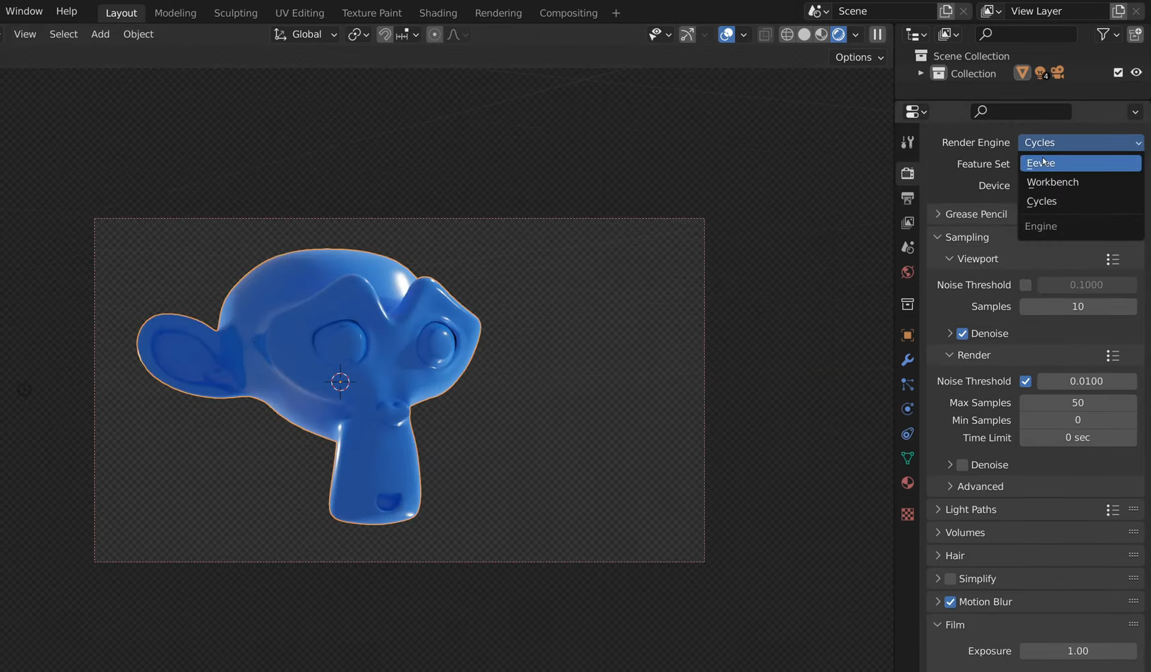Hide Collection with the eye icon

click(x=1136, y=72)
